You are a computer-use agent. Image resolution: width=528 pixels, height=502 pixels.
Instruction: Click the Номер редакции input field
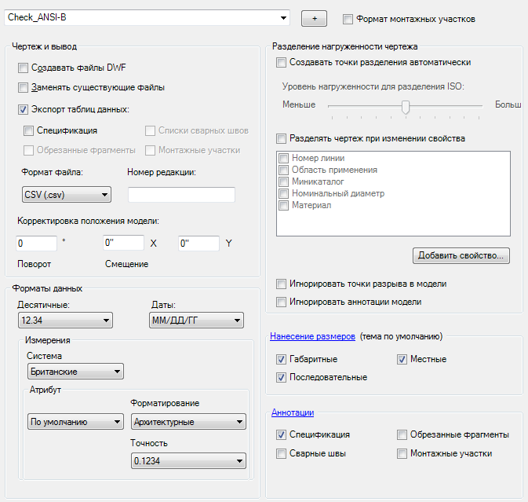pyautogui.click(x=181, y=195)
